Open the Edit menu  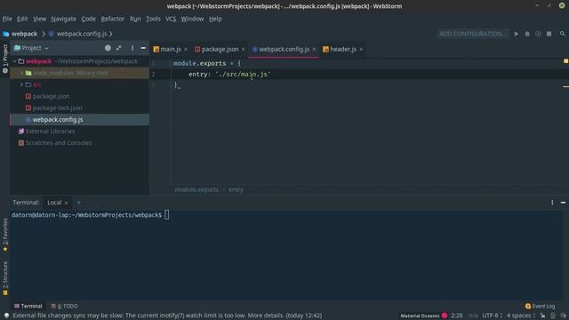22,19
